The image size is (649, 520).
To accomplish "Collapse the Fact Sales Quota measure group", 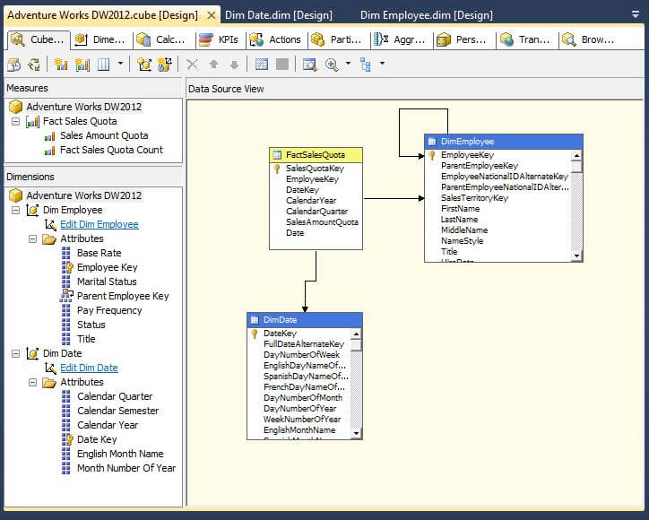I will click(16, 121).
